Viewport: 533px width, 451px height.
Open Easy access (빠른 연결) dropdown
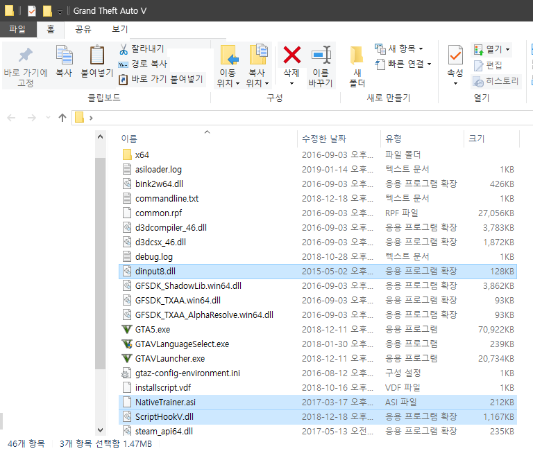coord(403,64)
